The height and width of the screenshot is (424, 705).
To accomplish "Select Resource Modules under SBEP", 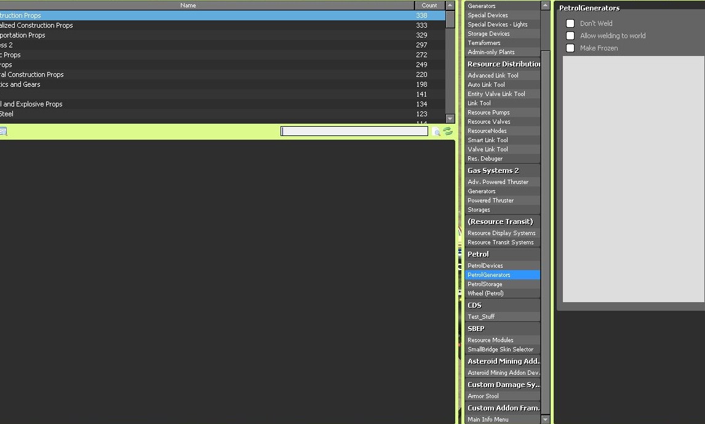I will click(502, 340).
